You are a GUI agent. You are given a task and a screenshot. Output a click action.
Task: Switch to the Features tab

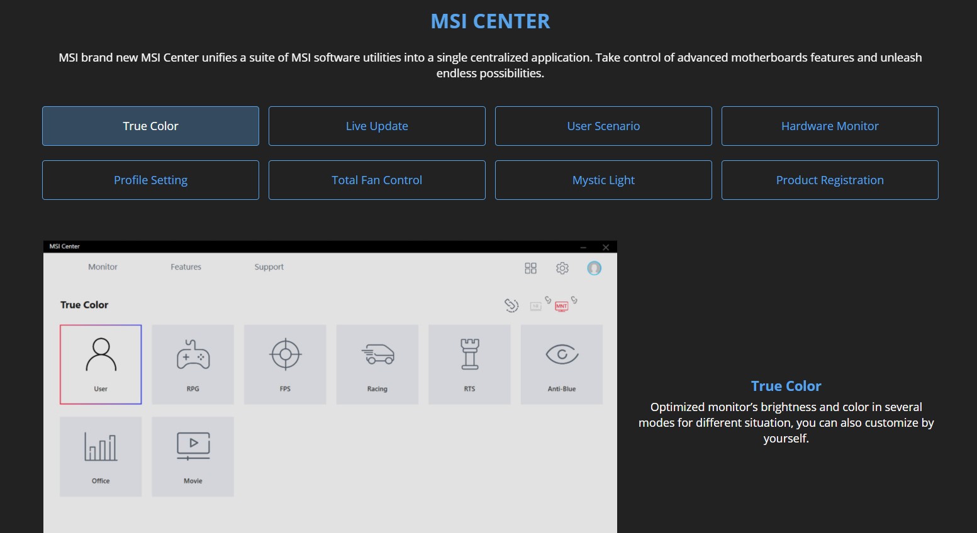pyautogui.click(x=186, y=267)
